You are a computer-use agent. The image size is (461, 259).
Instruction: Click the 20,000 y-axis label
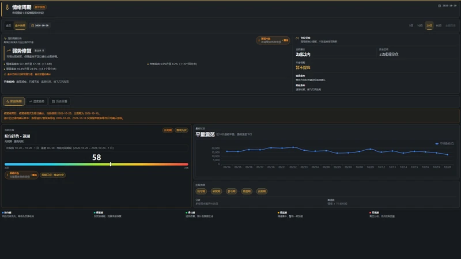point(216,148)
